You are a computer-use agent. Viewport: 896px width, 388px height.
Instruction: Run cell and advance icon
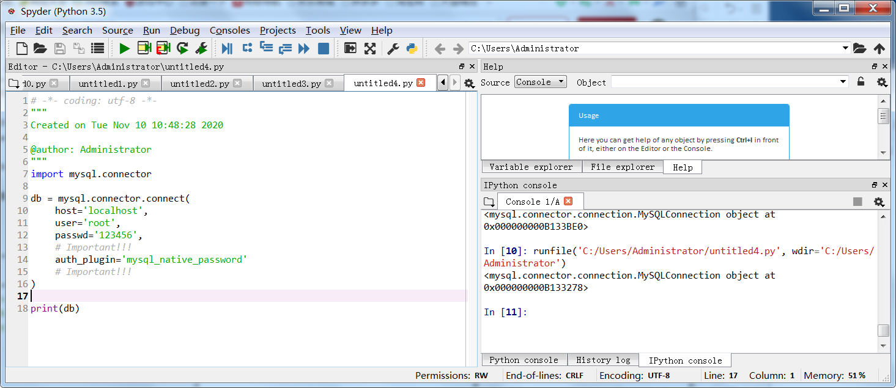163,48
